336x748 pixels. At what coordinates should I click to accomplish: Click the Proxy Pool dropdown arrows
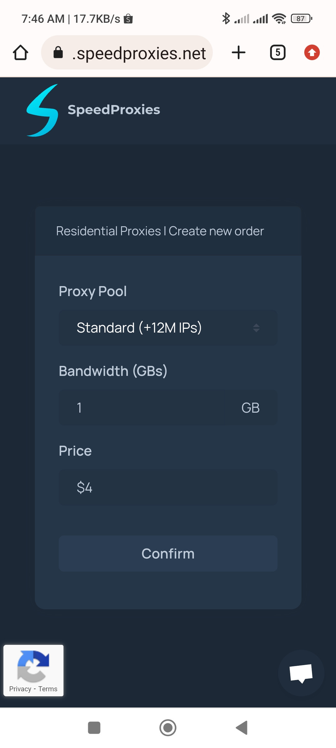pos(256,328)
